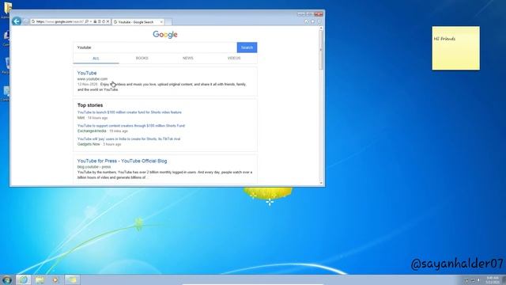Click the vertical scrollbar thumb in IE
Screen dimensions: 506x285
[321, 50]
